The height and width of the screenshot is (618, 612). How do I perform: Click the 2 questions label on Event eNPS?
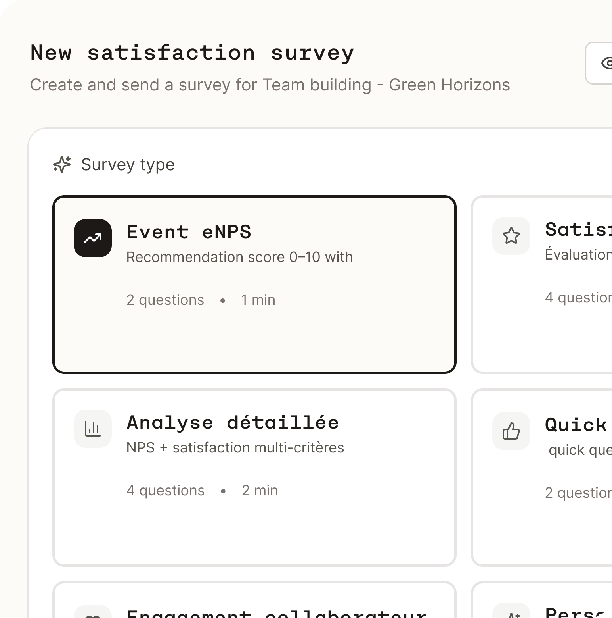click(165, 300)
